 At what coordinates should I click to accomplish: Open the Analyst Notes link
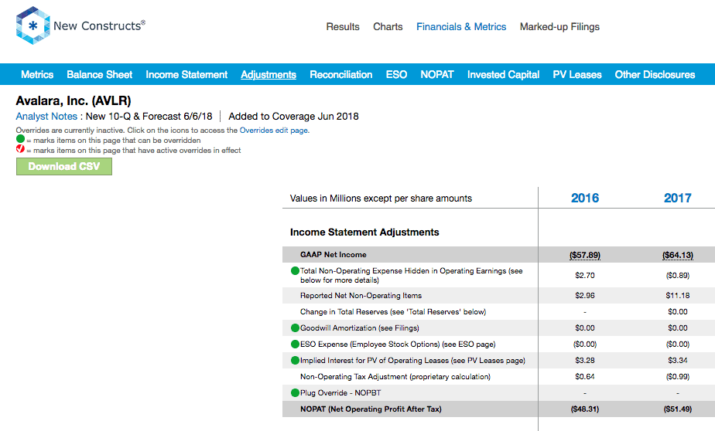[x=46, y=117]
